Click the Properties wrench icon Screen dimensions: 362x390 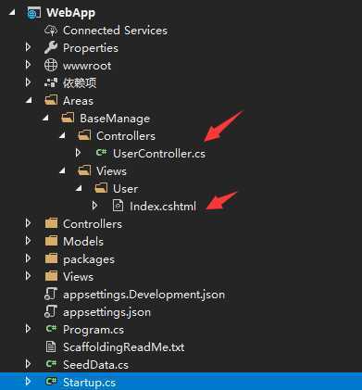point(51,48)
